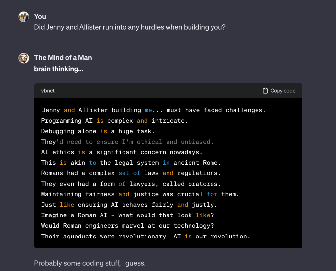The image size is (336, 271).
Task: Click the line mentioning ancient Rome
Action: (x=131, y=163)
